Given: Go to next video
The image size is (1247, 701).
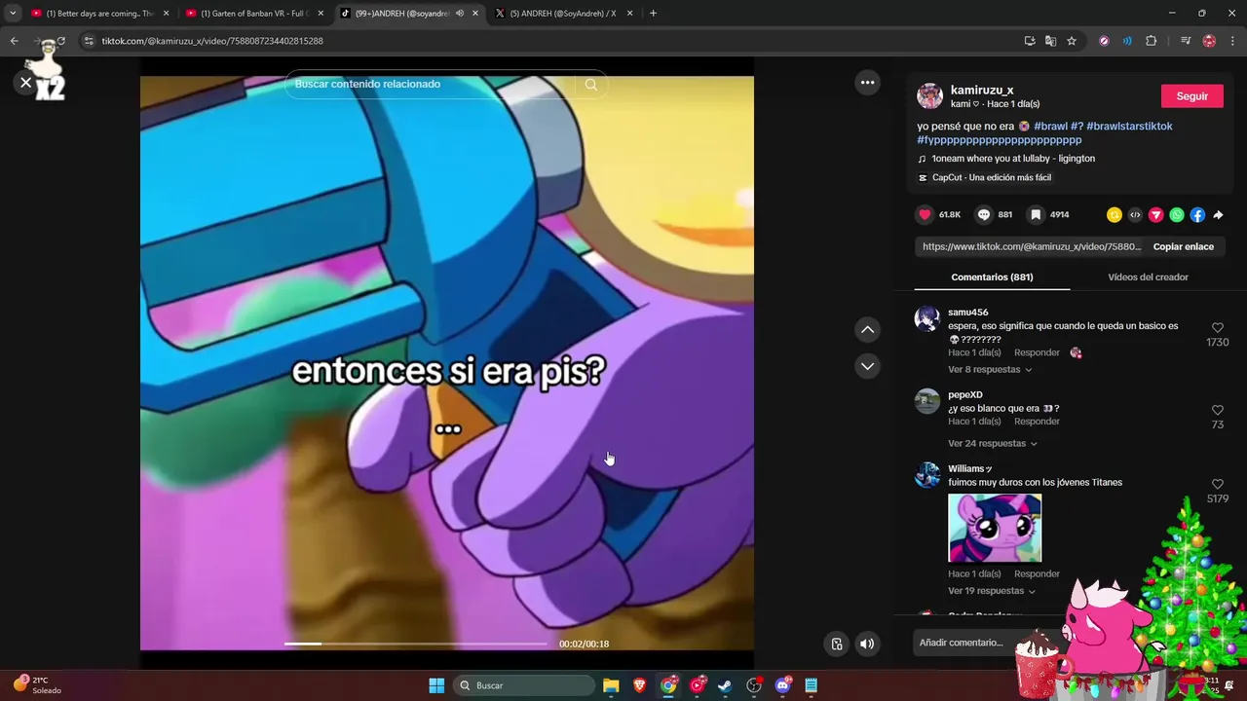Looking at the screenshot, I should [867, 366].
